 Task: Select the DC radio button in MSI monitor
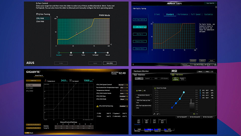click(x=143, y=90)
